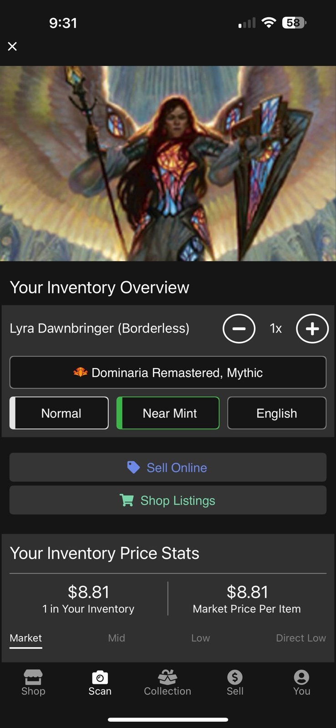Tap the green cart icon on Shop Listings
The width and height of the screenshot is (336, 728).
pos(127,500)
